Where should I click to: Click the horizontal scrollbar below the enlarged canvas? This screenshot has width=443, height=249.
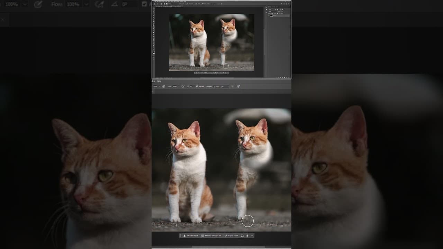228,247
